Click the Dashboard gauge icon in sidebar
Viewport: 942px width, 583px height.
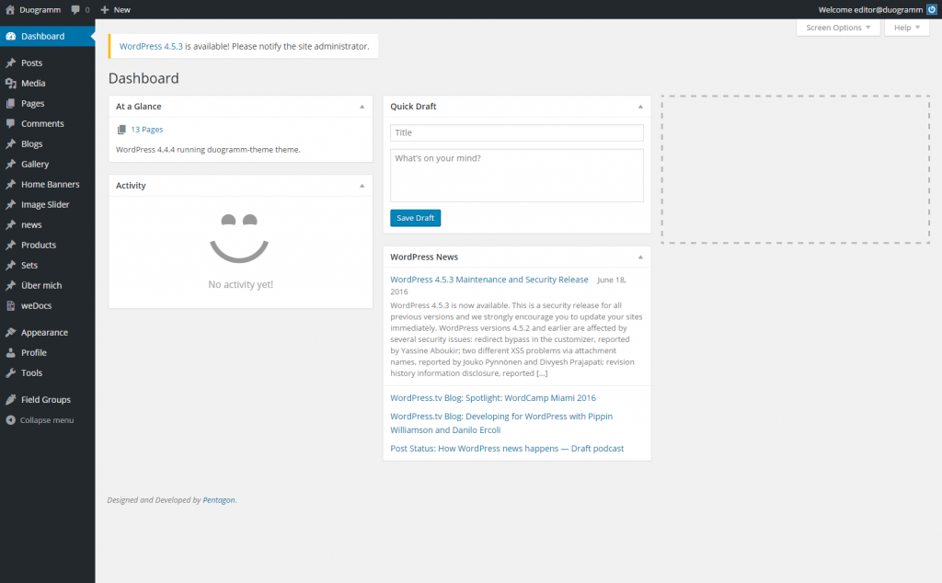[10, 36]
